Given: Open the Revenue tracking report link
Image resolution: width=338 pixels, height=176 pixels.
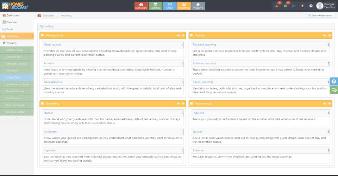Looking at the screenshot, I should (204, 45).
